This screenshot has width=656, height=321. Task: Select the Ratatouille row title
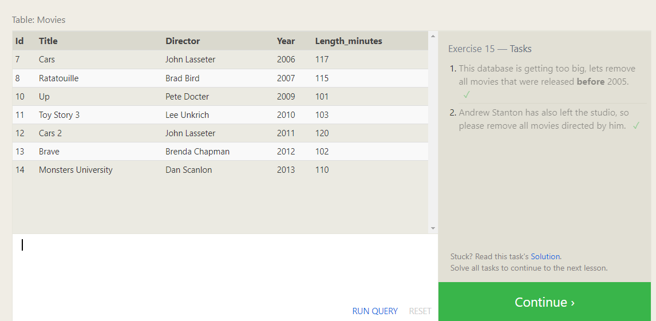[x=58, y=78]
